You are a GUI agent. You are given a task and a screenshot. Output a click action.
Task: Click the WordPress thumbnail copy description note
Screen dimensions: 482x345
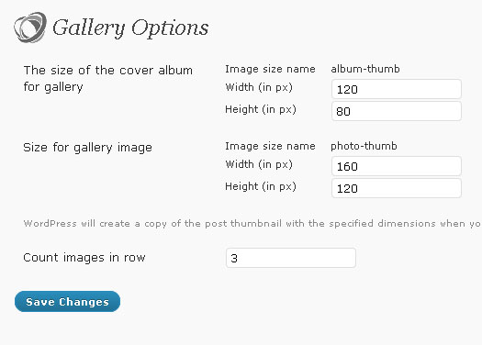(x=252, y=223)
